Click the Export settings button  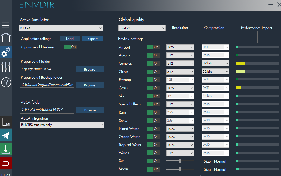tap(92, 39)
